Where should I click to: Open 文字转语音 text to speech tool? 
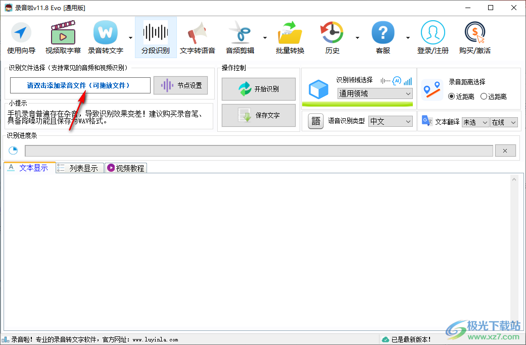[197, 37]
